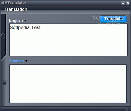This screenshot has height=111, width=131.
Task: Open the Spanish language selector label
Action: (x=17, y=61)
